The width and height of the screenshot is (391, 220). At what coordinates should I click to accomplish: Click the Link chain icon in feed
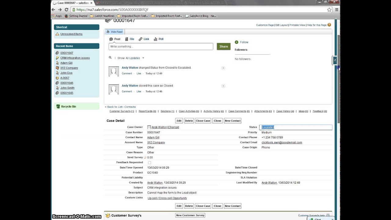pos(141,39)
